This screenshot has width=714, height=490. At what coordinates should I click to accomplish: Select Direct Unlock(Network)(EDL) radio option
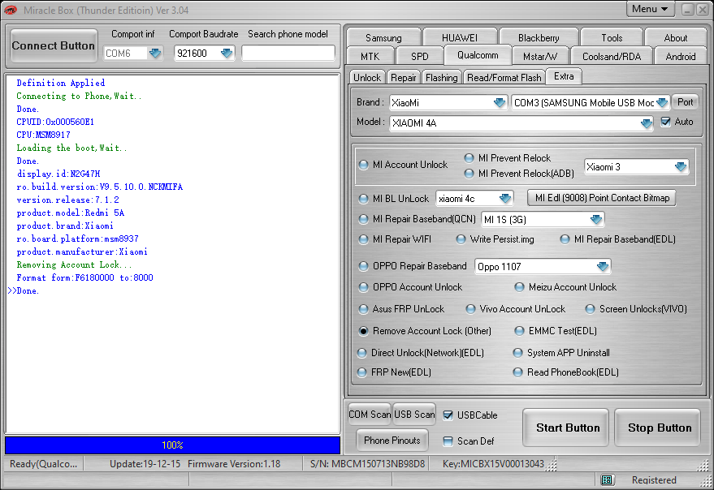[362, 353]
